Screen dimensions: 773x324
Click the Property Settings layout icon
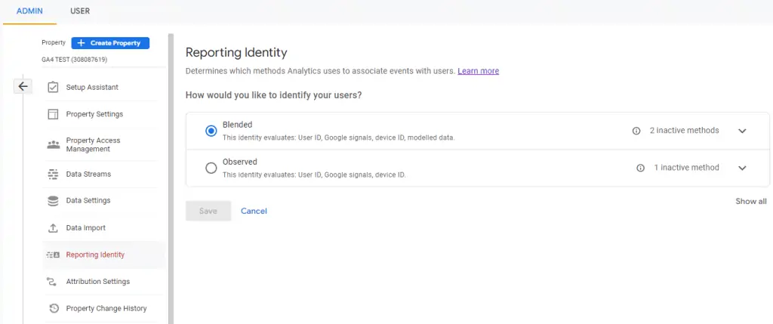53,114
